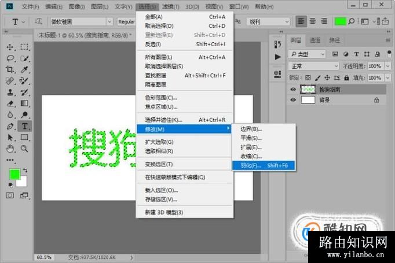Choose 收缩(C)... in the submenu
This screenshot has width=395, height=263.
pyautogui.click(x=264, y=157)
